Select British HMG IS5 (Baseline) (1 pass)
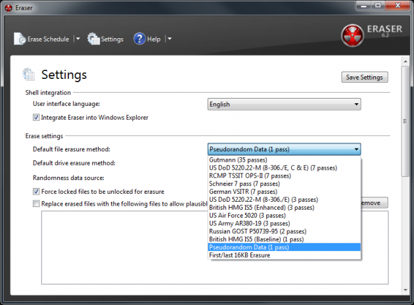 click(285, 239)
